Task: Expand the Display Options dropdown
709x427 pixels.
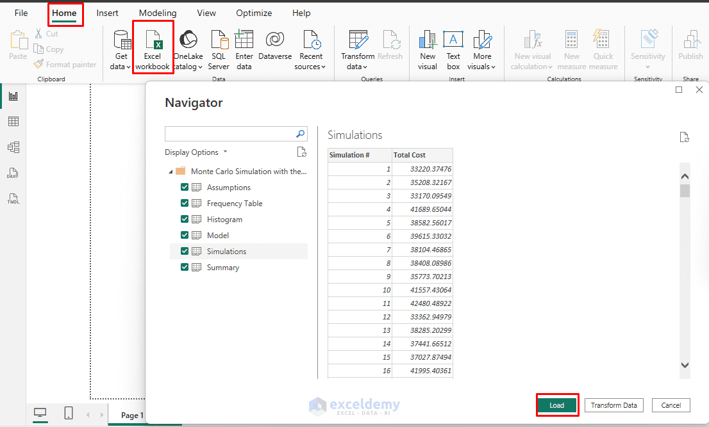Action: tap(196, 152)
